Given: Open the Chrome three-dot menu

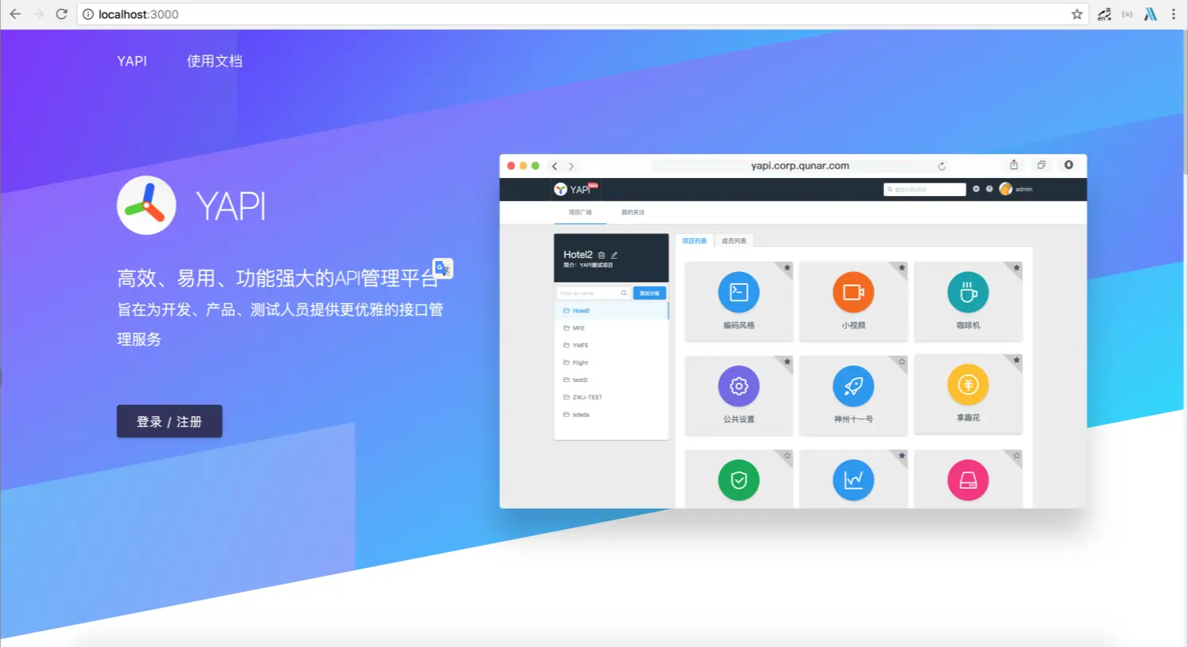Looking at the screenshot, I should pos(1175,13).
